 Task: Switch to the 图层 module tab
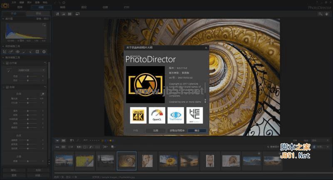tap(84, 7)
